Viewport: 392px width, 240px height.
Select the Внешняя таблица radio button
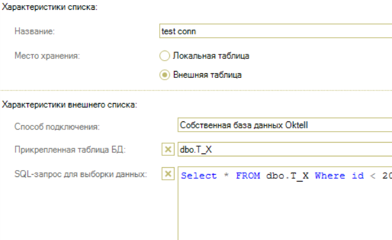[165, 74]
